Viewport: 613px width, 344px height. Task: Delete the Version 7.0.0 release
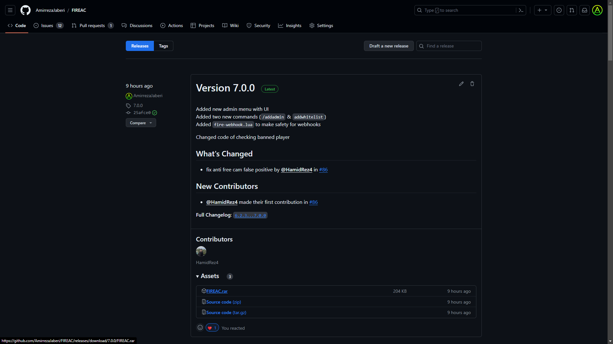tap(472, 84)
